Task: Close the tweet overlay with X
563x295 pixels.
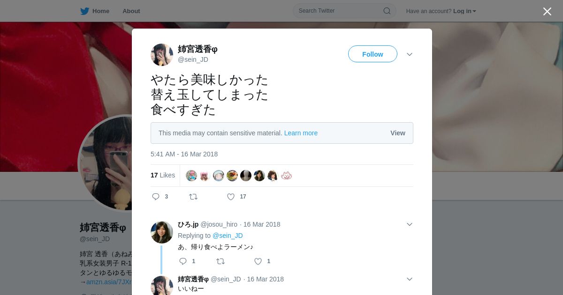Action: (x=547, y=11)
